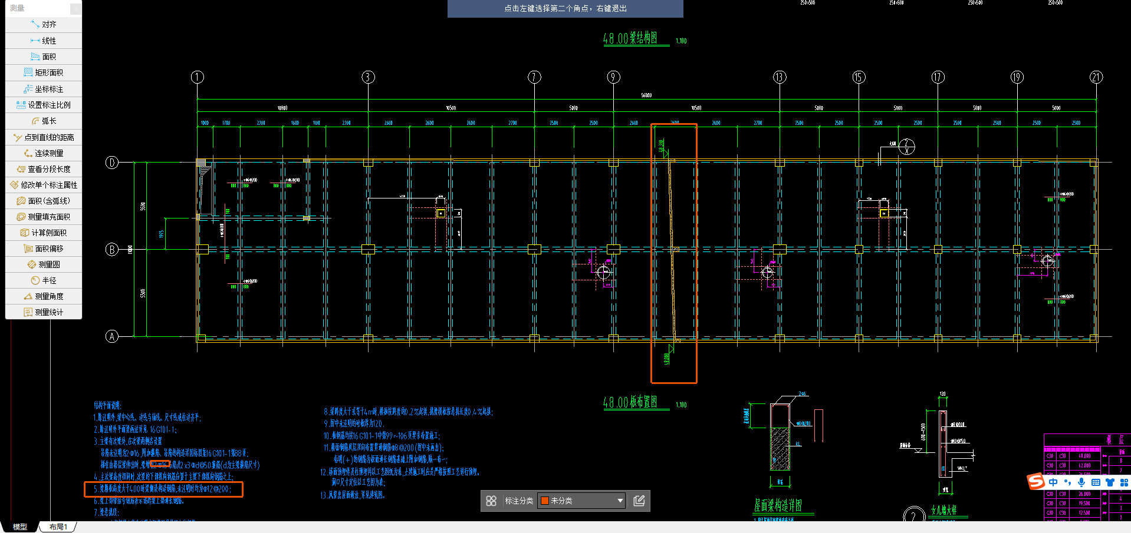Choose the 半径 radius tool

[44, 280]
